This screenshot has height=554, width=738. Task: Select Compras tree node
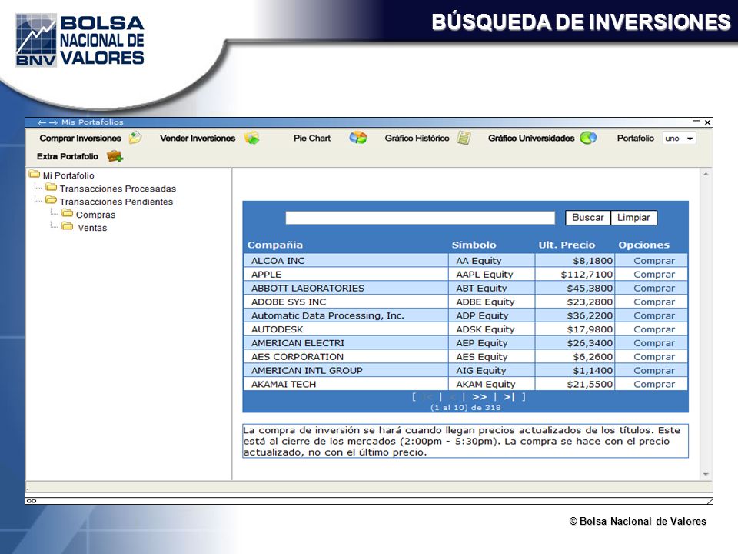click(x=95, y=215)
